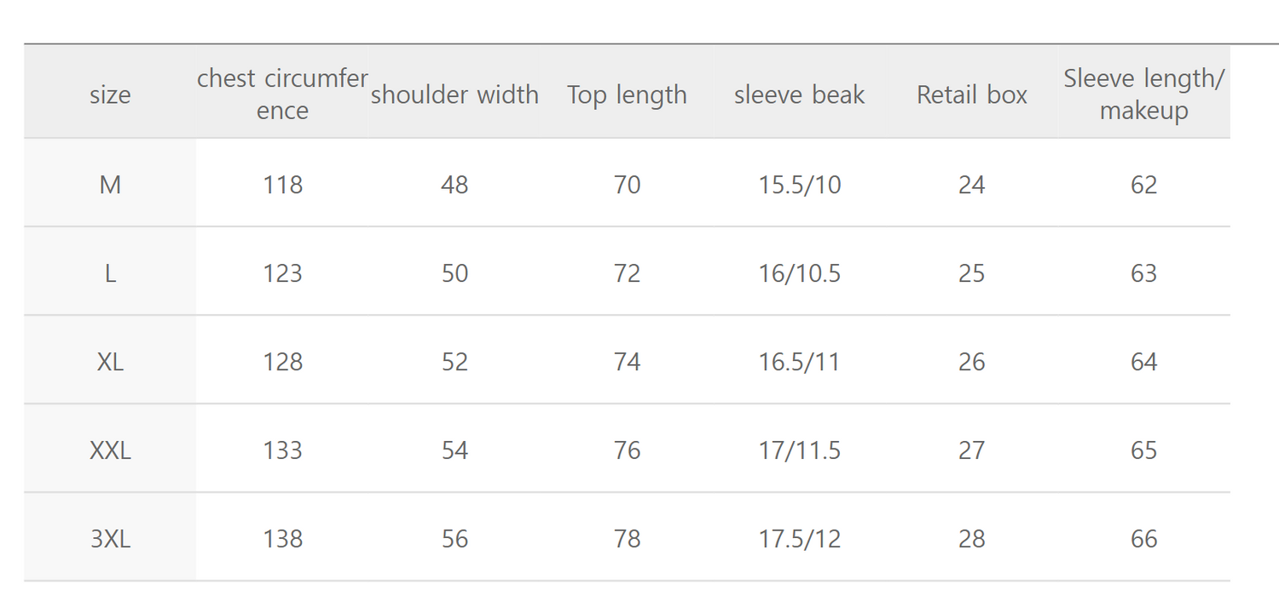Viewport: 1279px width, 607px height.
Task: Click the XXL size row label
Action: click(x=110, y=450)
